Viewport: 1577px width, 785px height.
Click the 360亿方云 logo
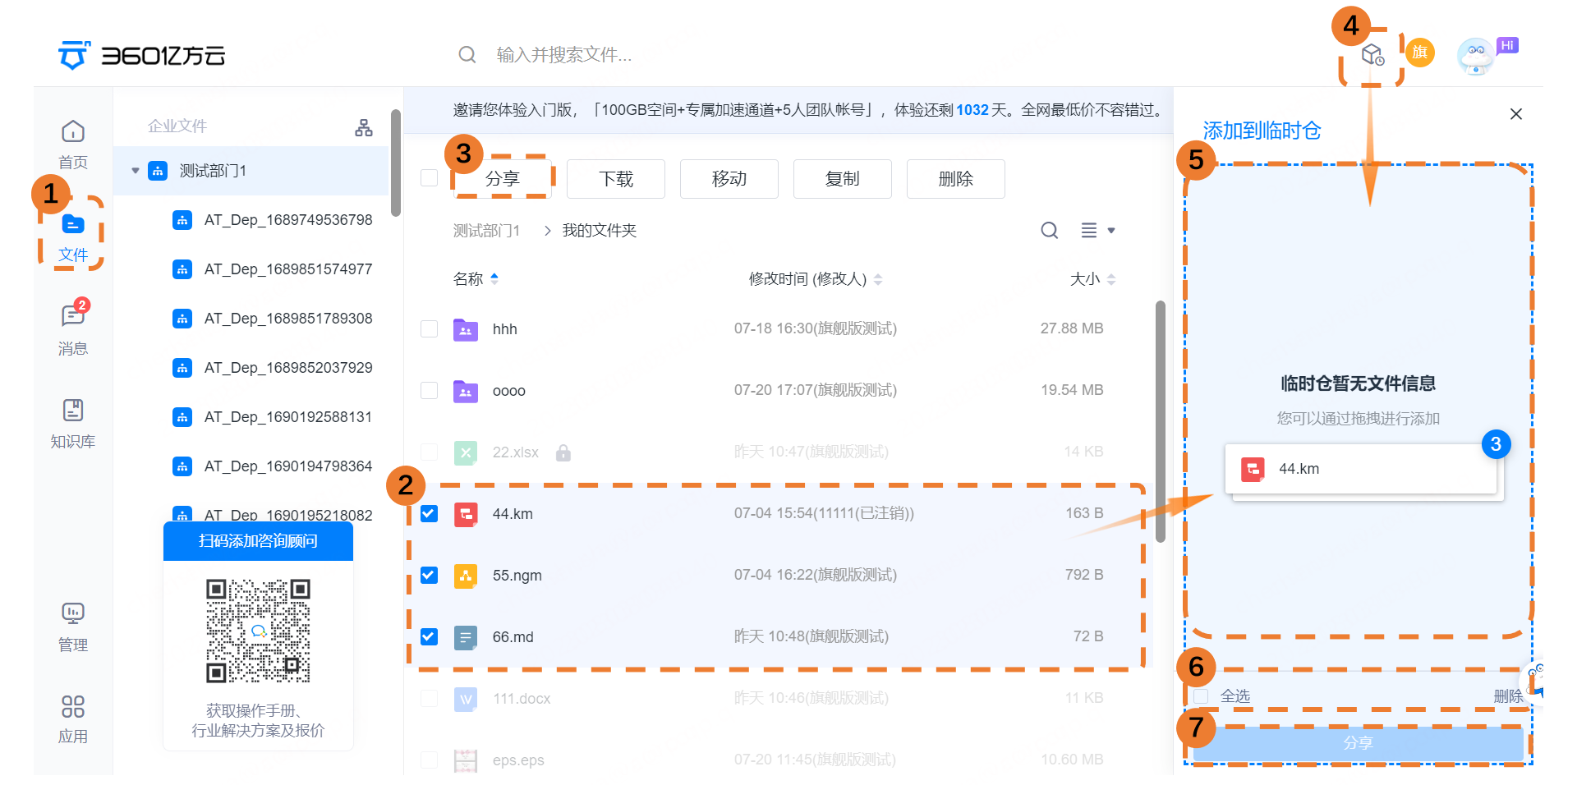tap(141, 55)
